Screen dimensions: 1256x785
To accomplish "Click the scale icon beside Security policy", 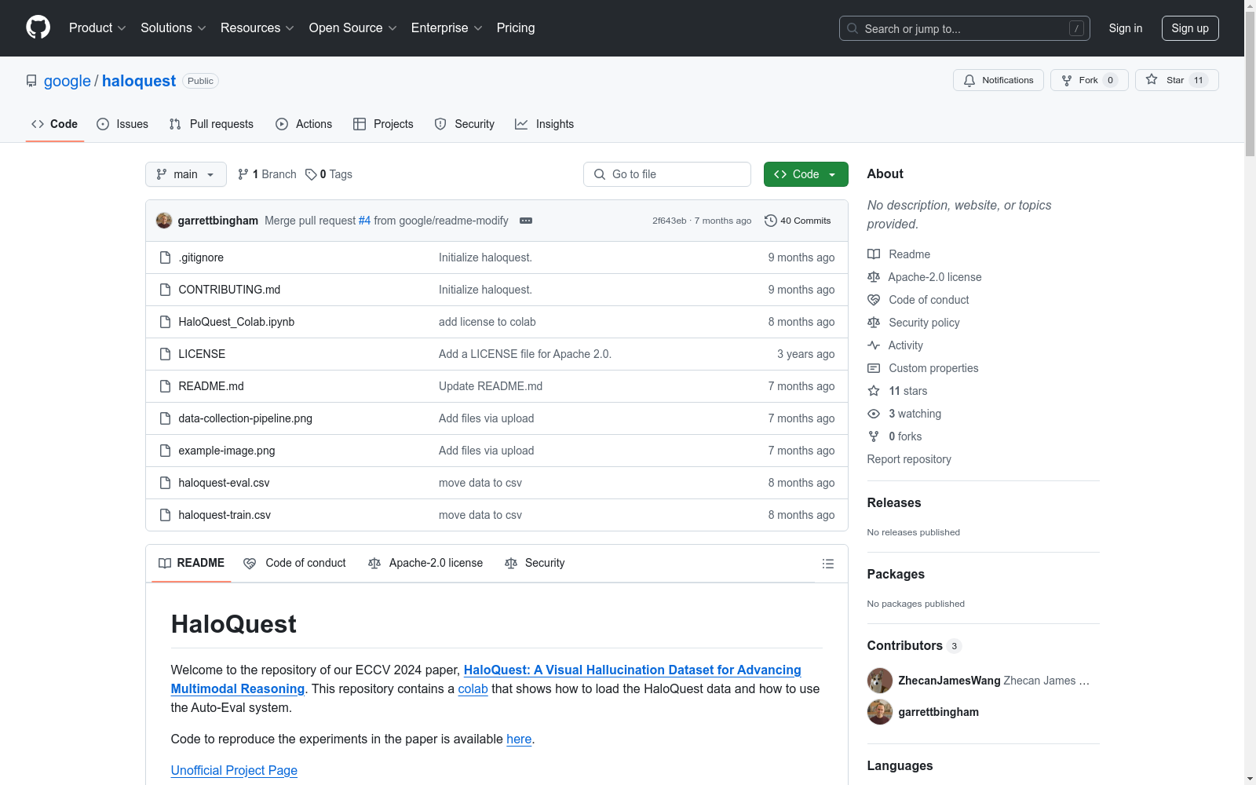I will (x=874, y=323).
